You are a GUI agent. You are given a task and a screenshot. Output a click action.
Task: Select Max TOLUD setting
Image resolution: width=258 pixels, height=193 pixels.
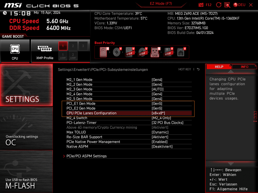coord(129,132)
